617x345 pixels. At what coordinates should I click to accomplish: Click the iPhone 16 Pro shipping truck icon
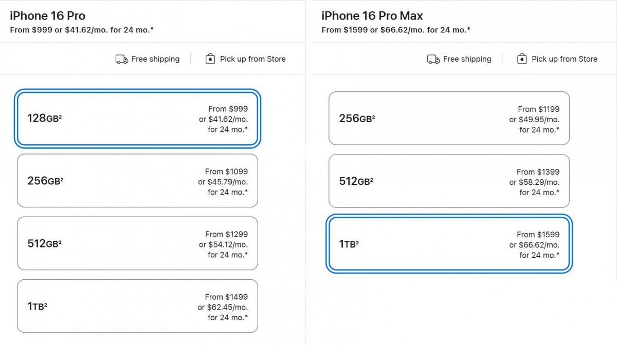tap(121, 60)
